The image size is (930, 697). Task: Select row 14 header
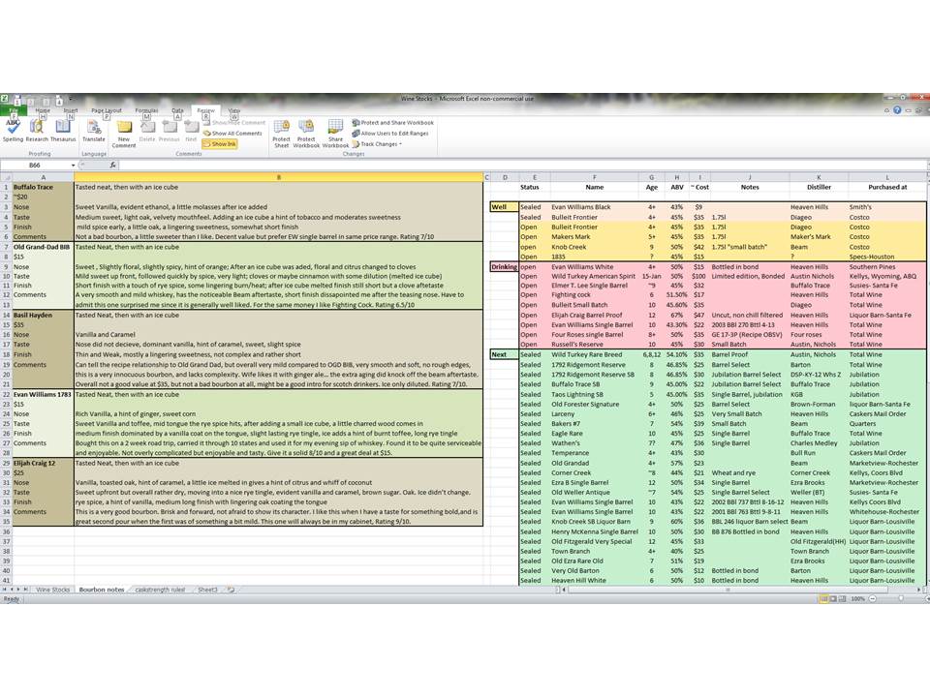click(x=6, y=316)
